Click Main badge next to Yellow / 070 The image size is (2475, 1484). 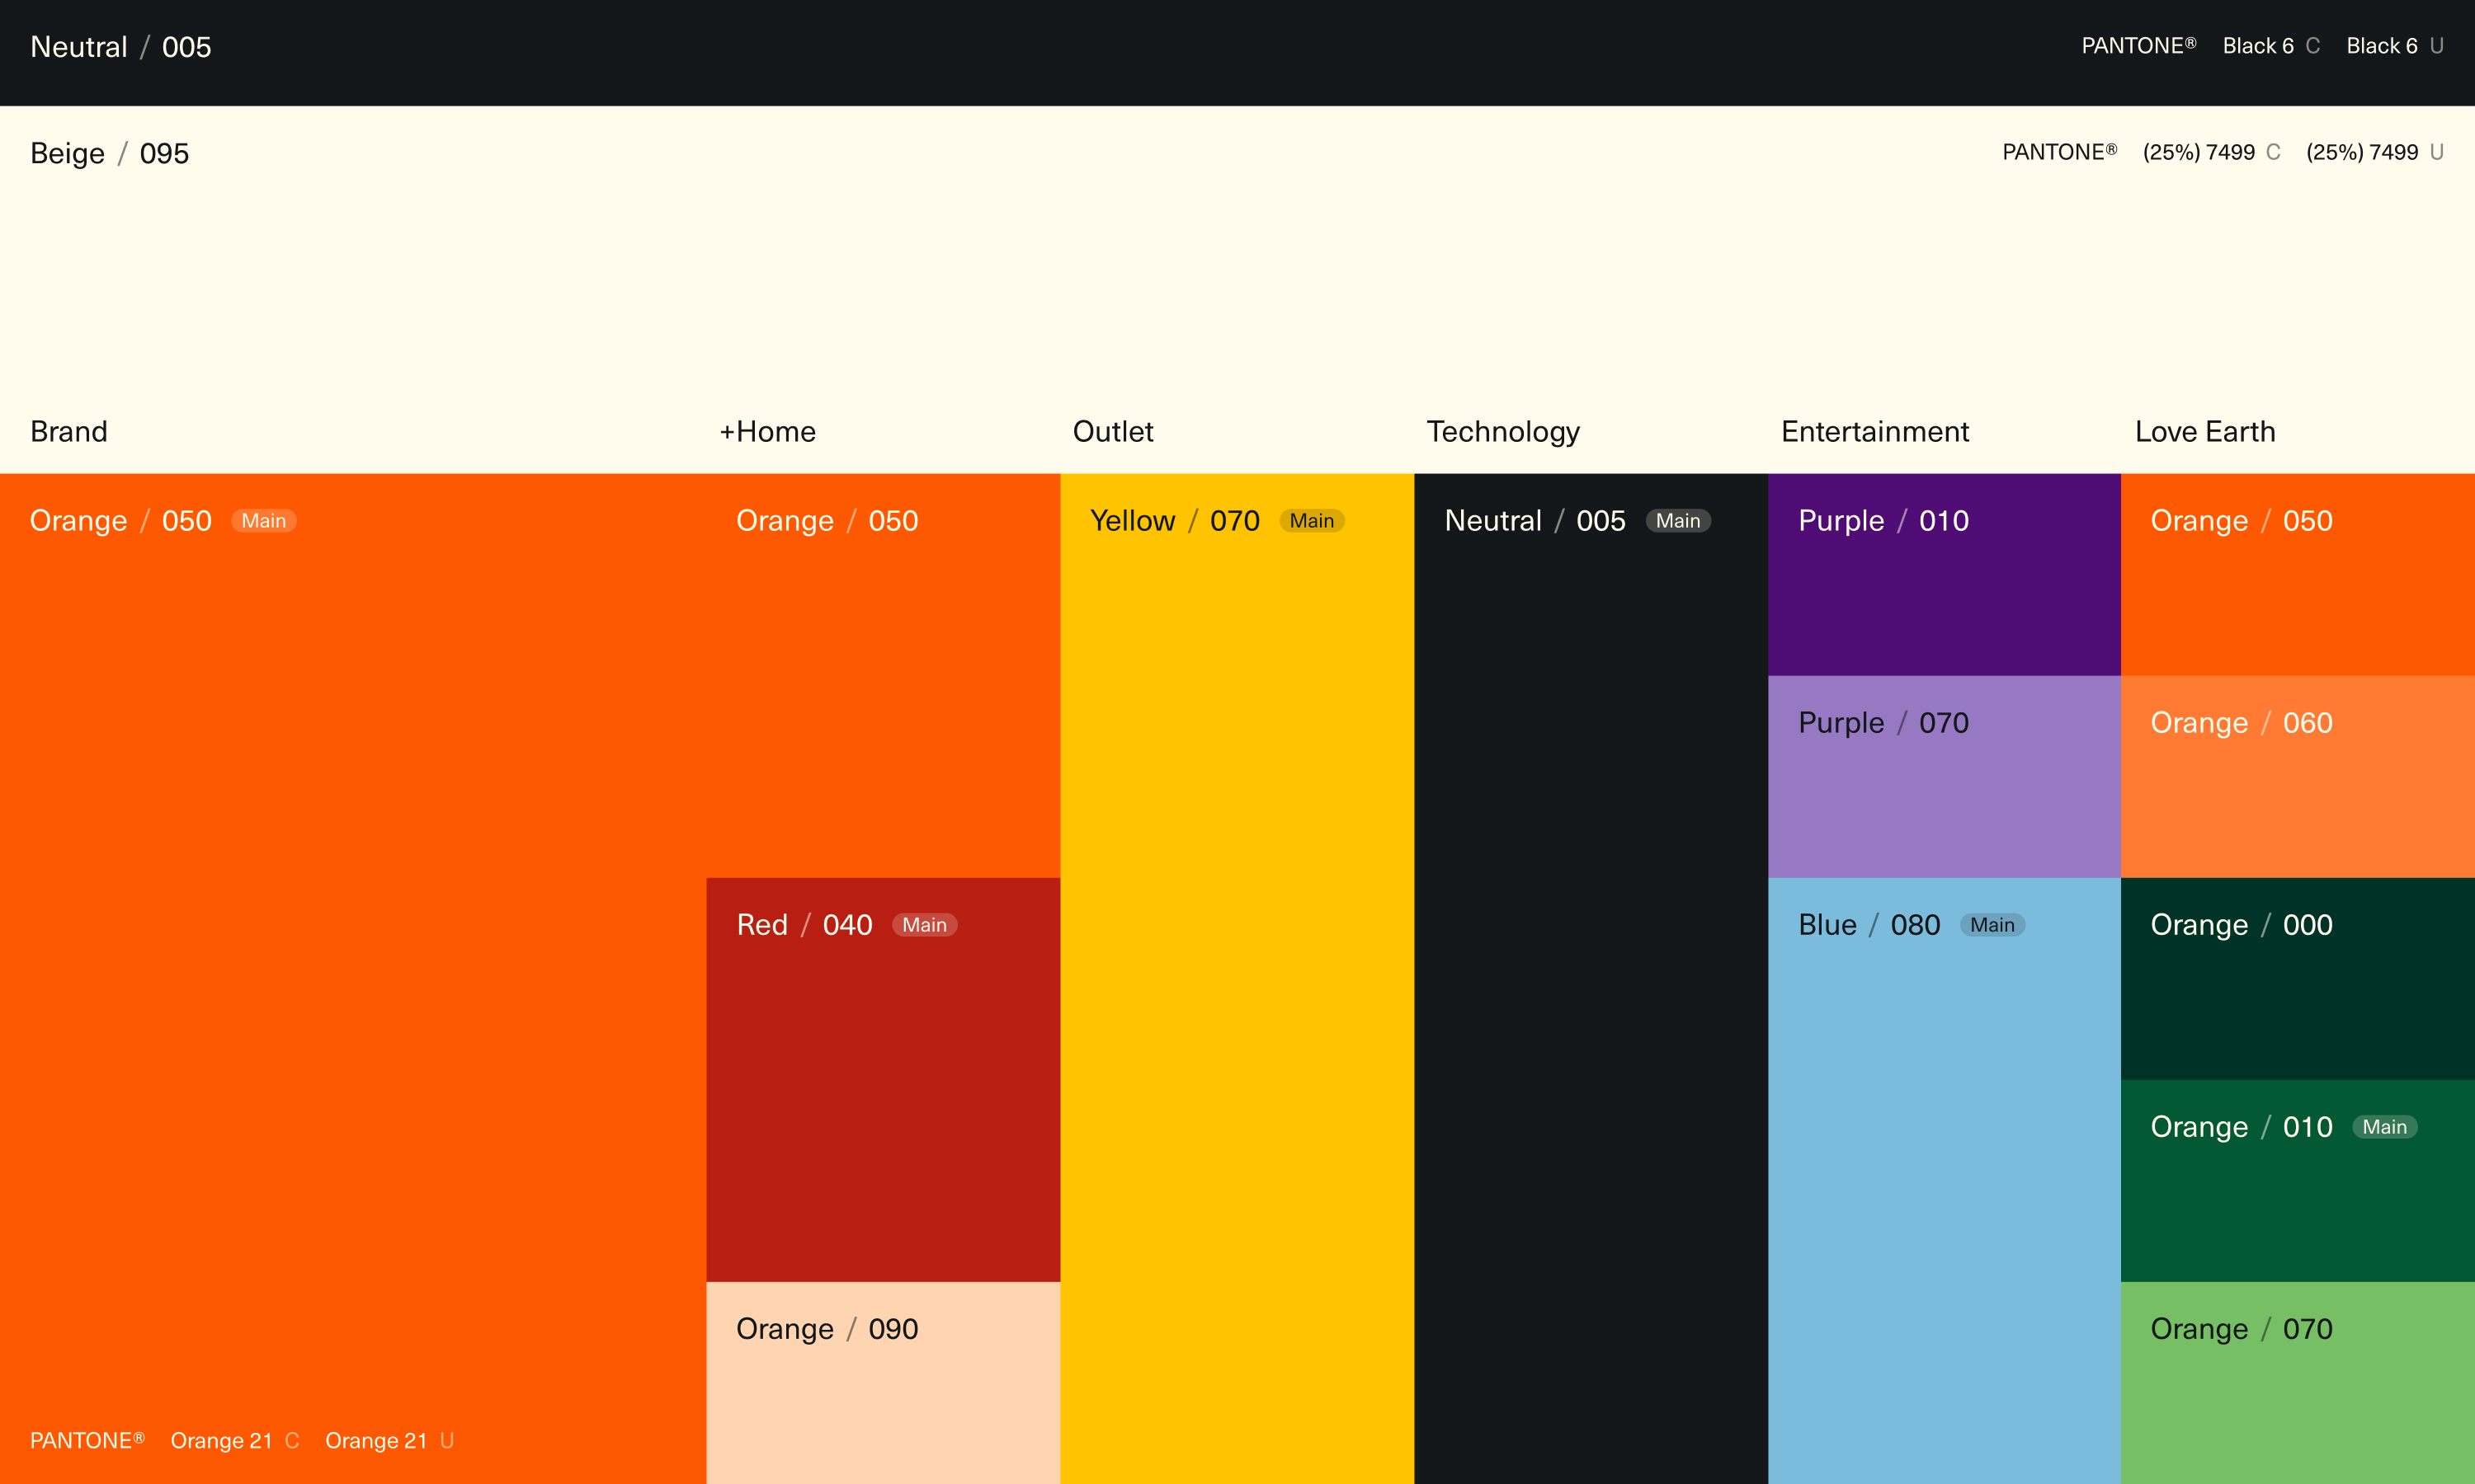click(x=1311, y=521)
